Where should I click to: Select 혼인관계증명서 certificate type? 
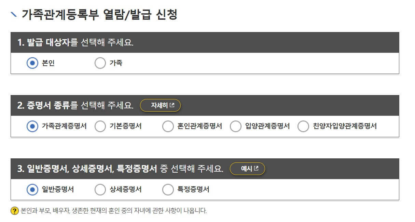coord(168,126)
